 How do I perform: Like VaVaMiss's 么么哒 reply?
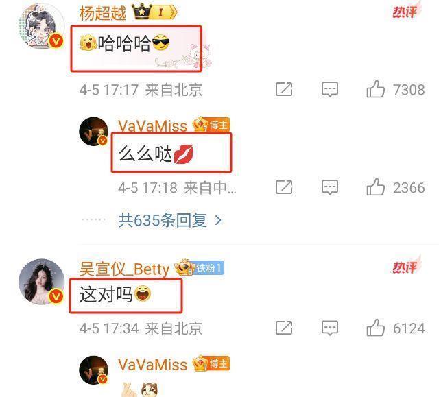[x=376, y=187]
